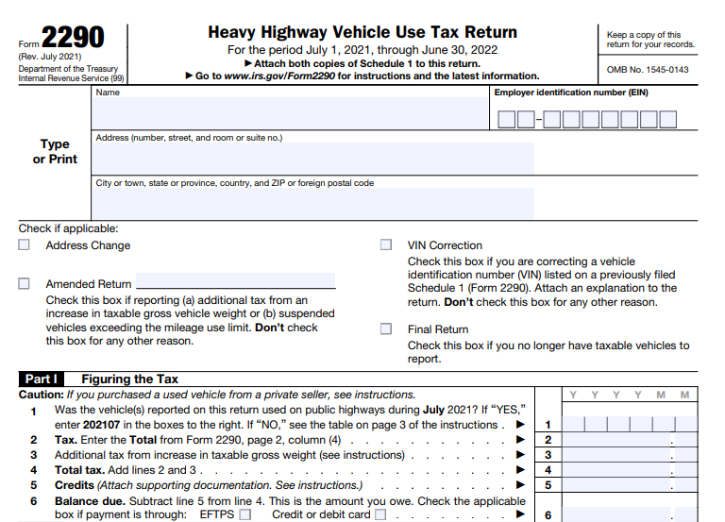Image resolution: width=725 pixels, height=522 pixels.
Task: Tick the EFTPS payment checkbox
Action: (245, 514)
